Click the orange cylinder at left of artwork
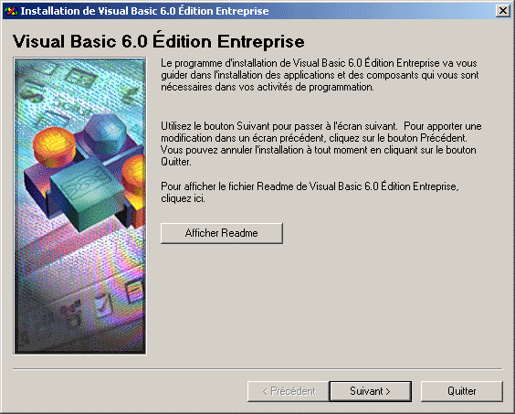This screenshot has height=414, width=515. [x=54, y=146]
